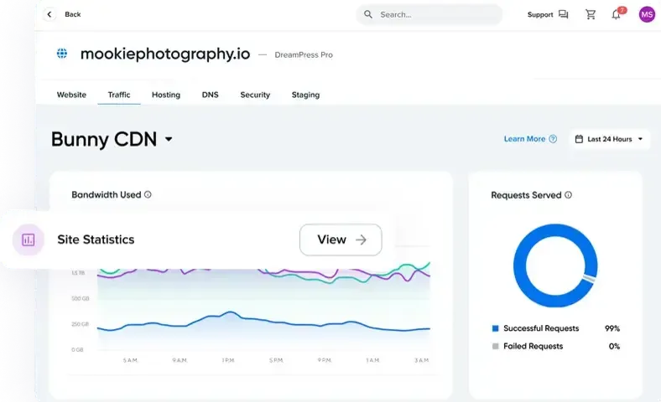Switch to the Hosting tab
Screen dimensions: 661x402
tap(166, 95)
